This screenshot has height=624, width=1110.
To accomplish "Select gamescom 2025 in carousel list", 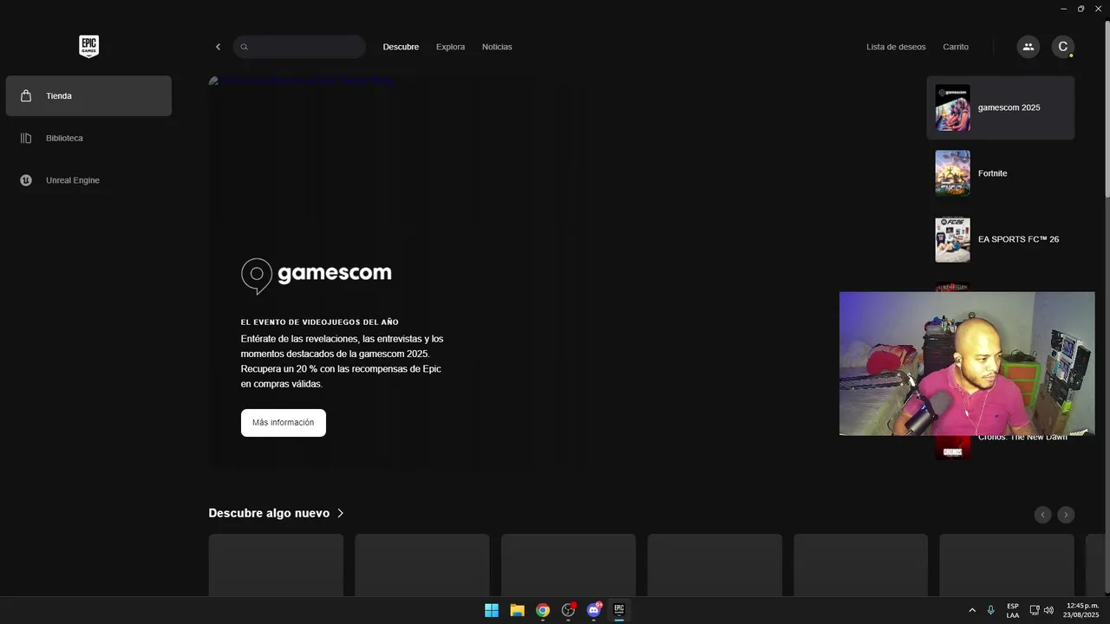I will click(x=1000, y=107).
